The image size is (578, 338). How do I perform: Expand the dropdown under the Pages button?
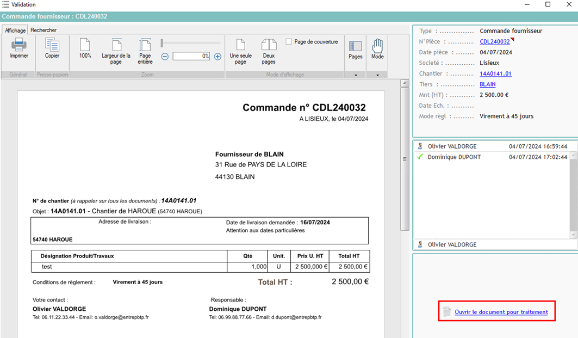point(355,75)
